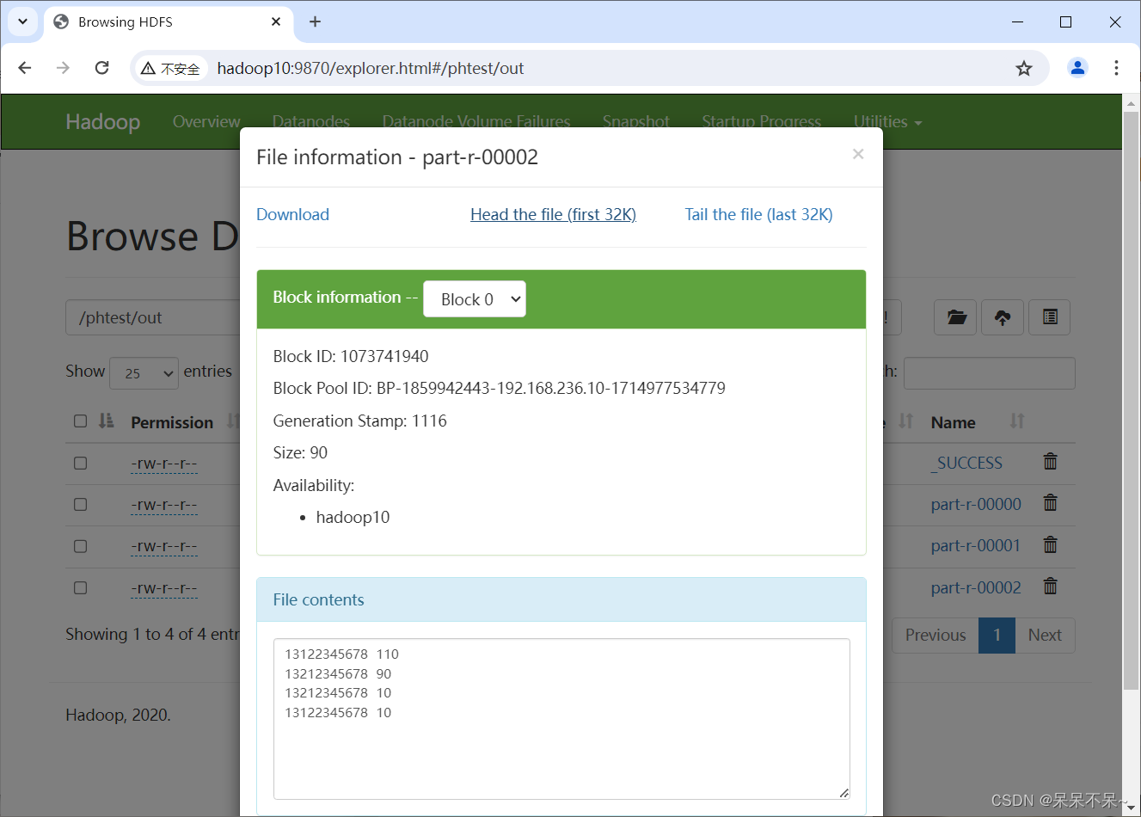Reload the current page
Screen dimensions: 1141x817
point(101,68)
